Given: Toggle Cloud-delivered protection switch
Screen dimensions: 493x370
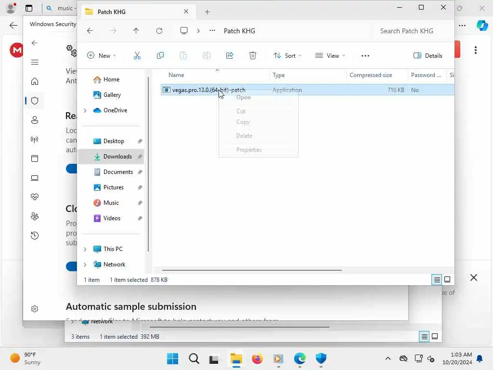Looking at the screenshot, I should tap(72, 266).
